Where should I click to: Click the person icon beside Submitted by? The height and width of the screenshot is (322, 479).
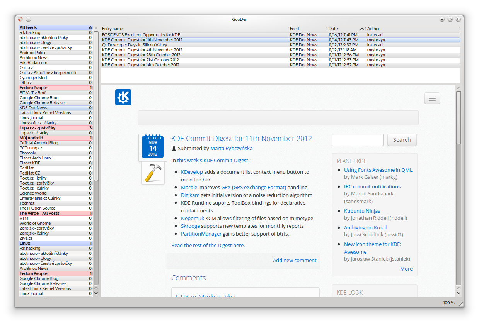174,148
